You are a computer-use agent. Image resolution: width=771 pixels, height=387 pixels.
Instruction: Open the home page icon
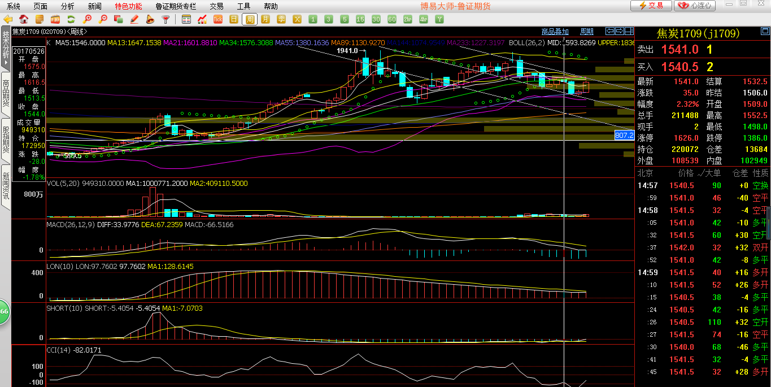click(x=24, y=19)
